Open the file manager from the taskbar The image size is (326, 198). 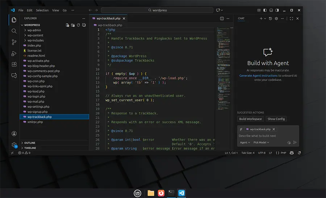151,193
